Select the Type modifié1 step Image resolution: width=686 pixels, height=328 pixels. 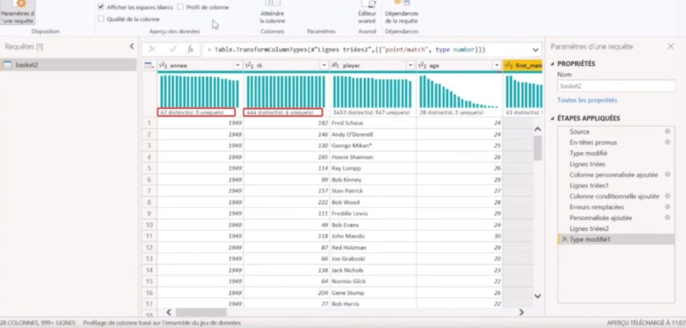[x=616, y=239]
